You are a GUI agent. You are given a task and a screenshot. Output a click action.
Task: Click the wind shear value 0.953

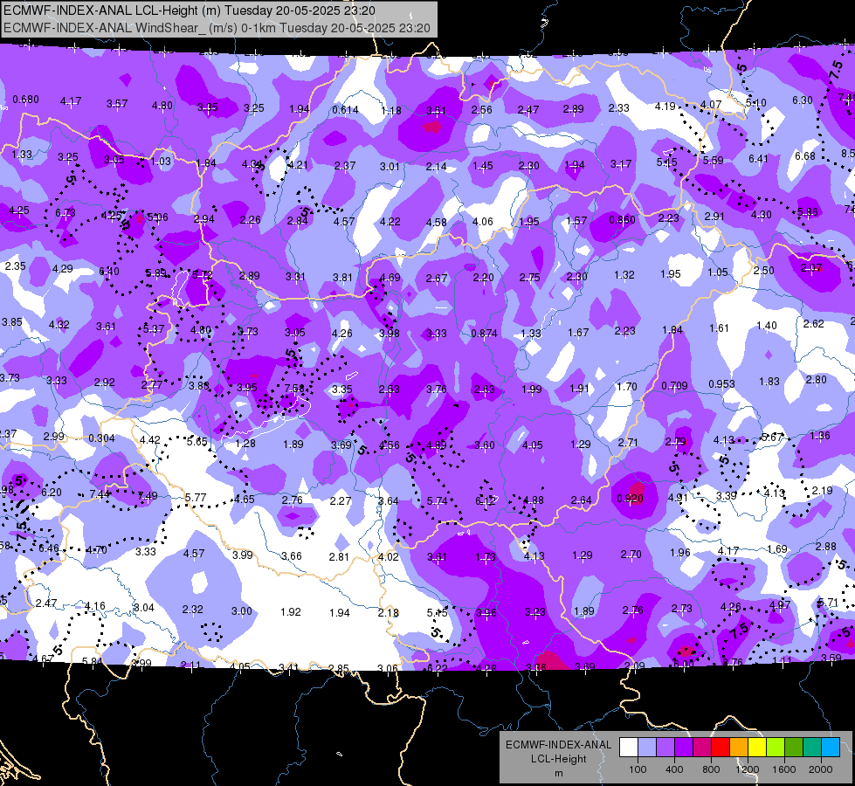(721, 384)
